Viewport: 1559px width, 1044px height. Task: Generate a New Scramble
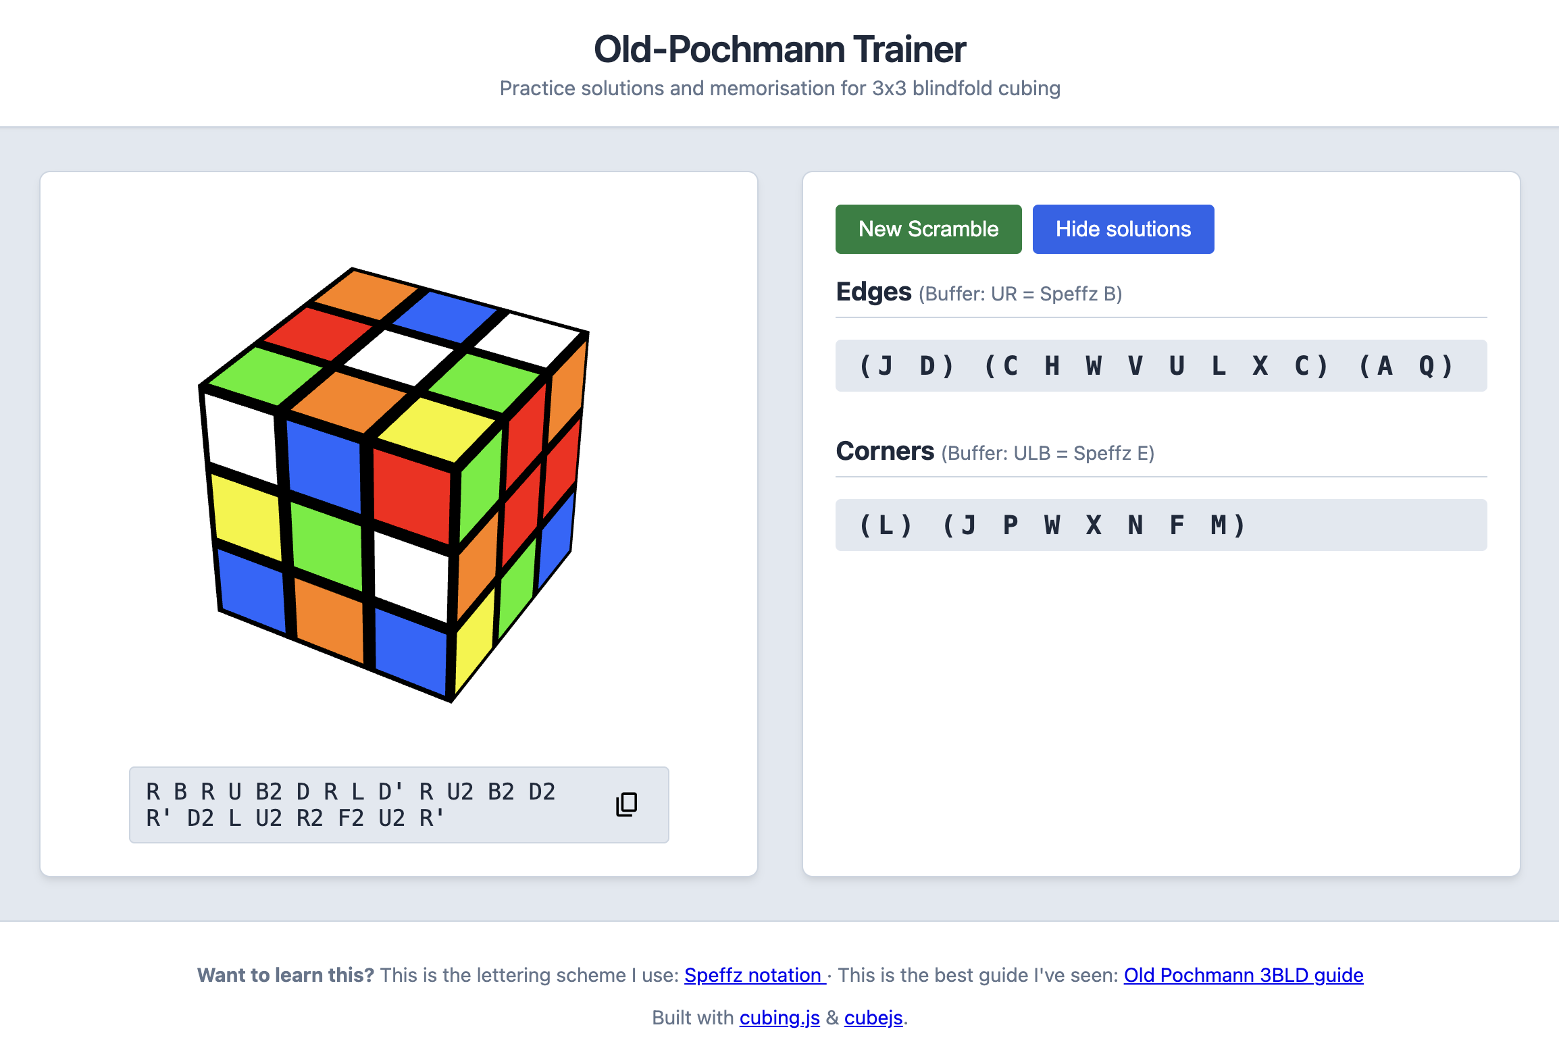(x=928, y=229)
